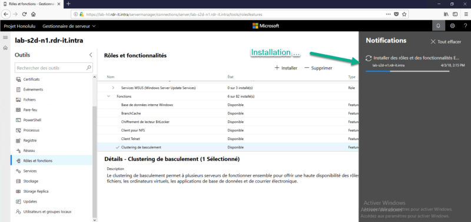Click Projet Honolulu header item
The image size is (471, 222).
point(19,26)
